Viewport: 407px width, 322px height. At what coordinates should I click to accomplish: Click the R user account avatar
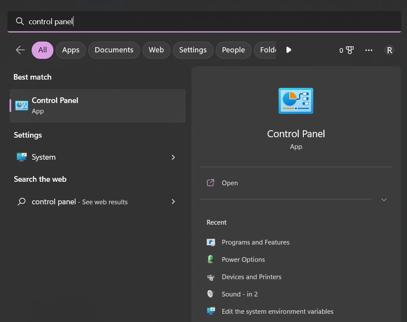pos(389,50)
